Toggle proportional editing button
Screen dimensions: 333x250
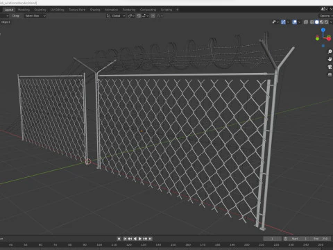pos(153,16)
